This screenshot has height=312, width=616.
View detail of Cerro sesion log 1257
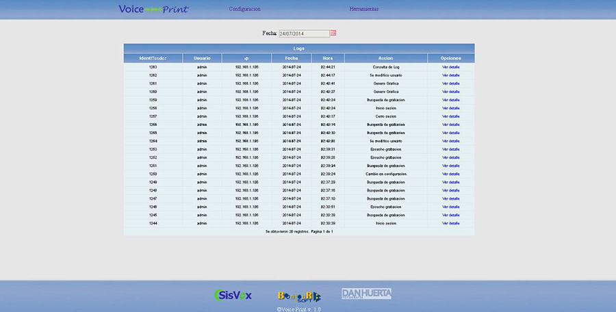pyautogui.click(x=451, y=116)
